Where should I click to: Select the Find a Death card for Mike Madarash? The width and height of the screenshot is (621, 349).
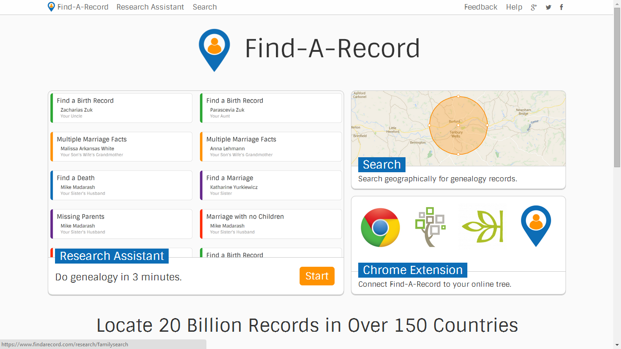[x=121, y=185]
